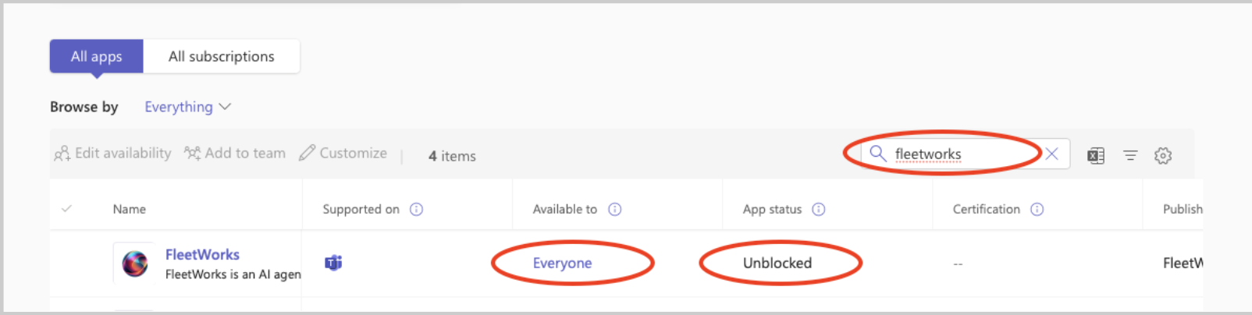Click the Supported on column header
The image size is (1252, 315).
[x=361, y=209]
